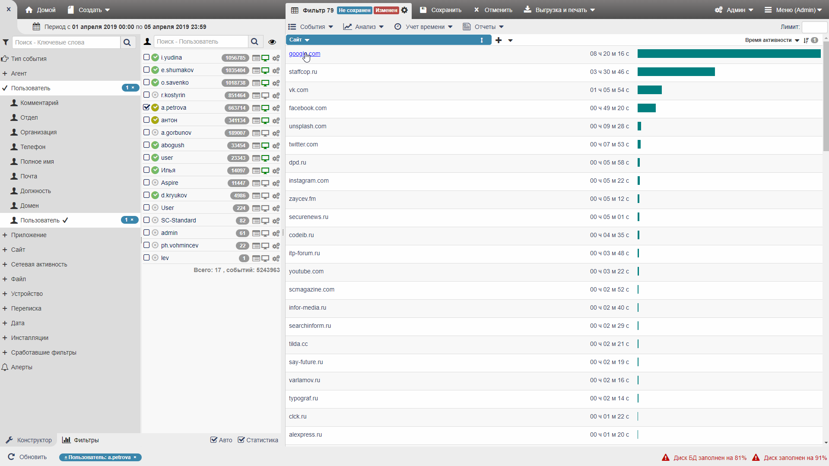This screenshot has width=829, height=466.
Task: Toggle the Статистика checkbox
Action: point(241,440)
